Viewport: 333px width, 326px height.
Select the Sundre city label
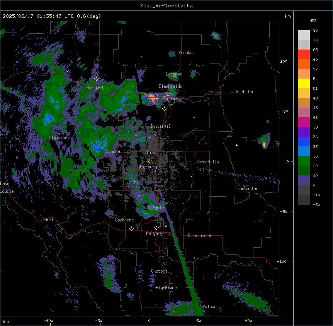[113, 151]
